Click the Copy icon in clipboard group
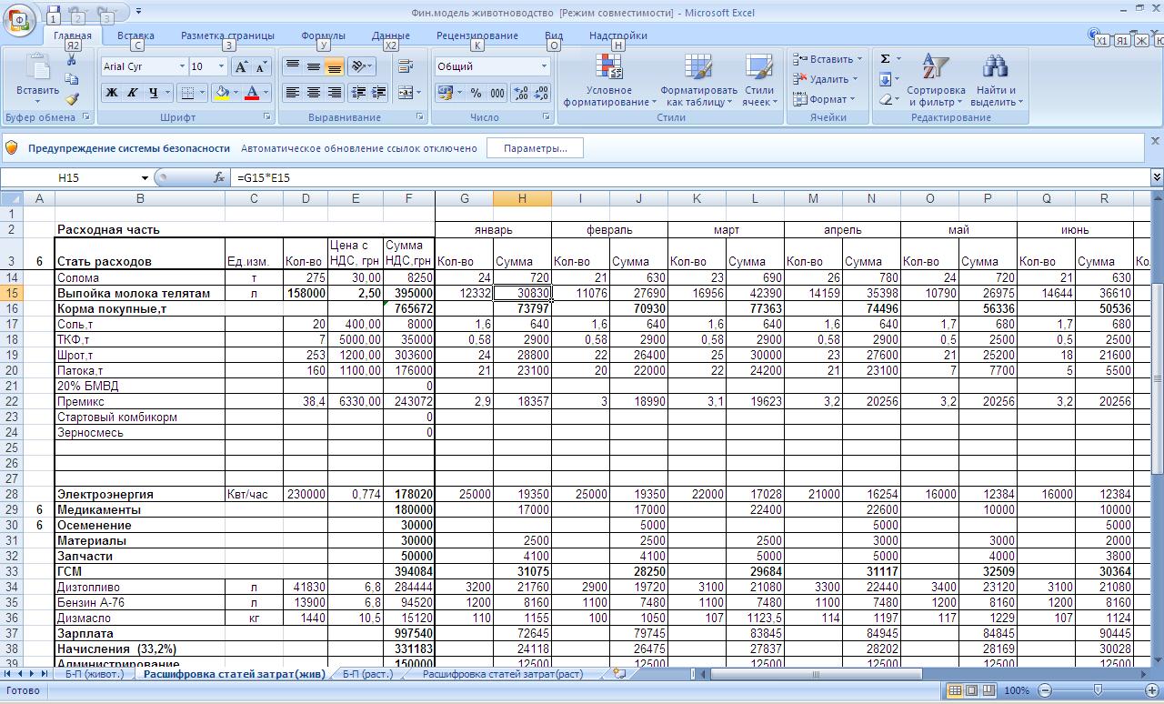The width and height of the screenshot is (1164, 704). [x=72, y=79]
